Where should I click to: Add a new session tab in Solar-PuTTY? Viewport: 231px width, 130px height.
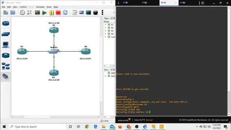(x=203, y=3)
